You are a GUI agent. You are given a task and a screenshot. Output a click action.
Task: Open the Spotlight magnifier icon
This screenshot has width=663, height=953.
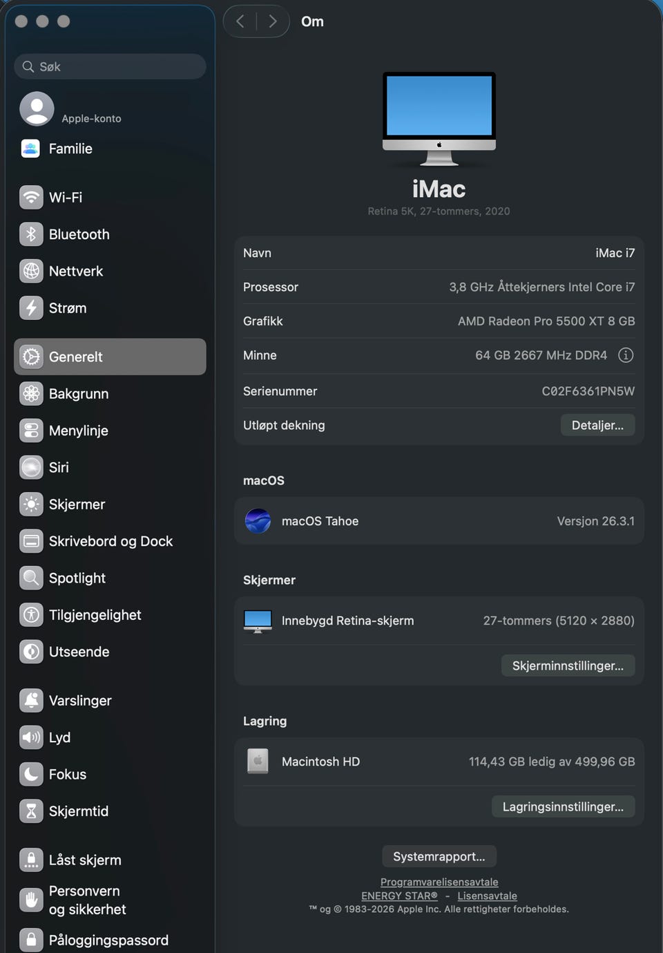[31, 578]
